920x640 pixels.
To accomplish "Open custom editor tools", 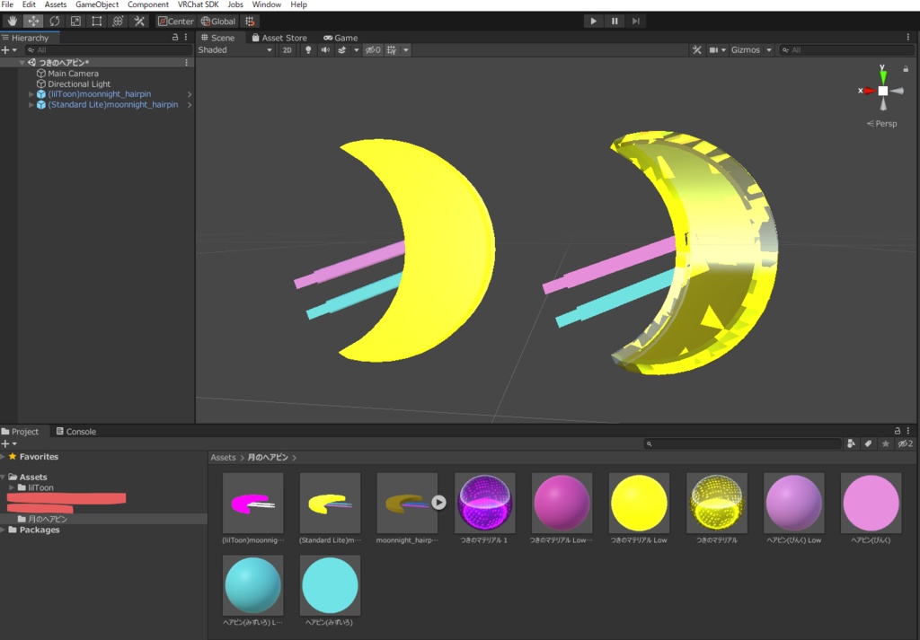I will [139, 22].
